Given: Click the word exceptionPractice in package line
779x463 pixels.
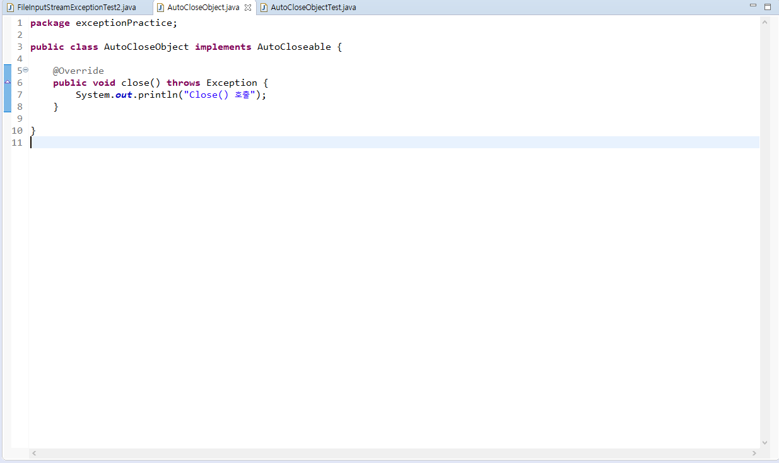Looking at the screenshot, I should pyautogui.click(x=124, y=23).
